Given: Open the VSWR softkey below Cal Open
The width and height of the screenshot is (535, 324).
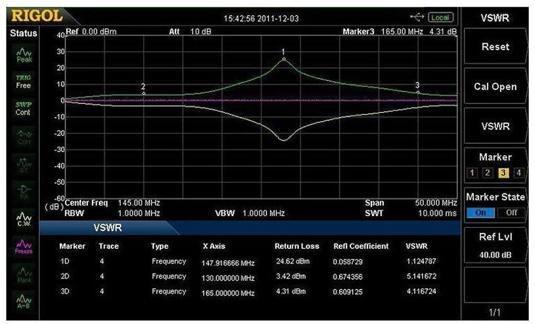Looking at the screenshot, I should point(495,126).
